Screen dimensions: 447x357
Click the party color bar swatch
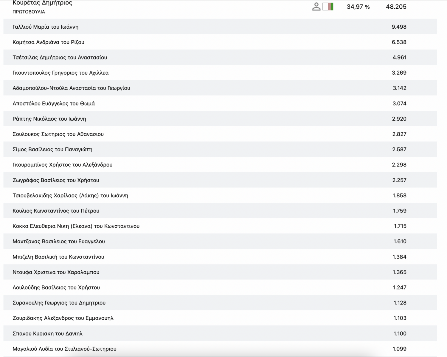point(328,7)
